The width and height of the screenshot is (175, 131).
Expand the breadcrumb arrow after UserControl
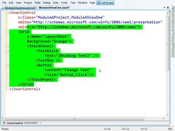coord(40,123)
